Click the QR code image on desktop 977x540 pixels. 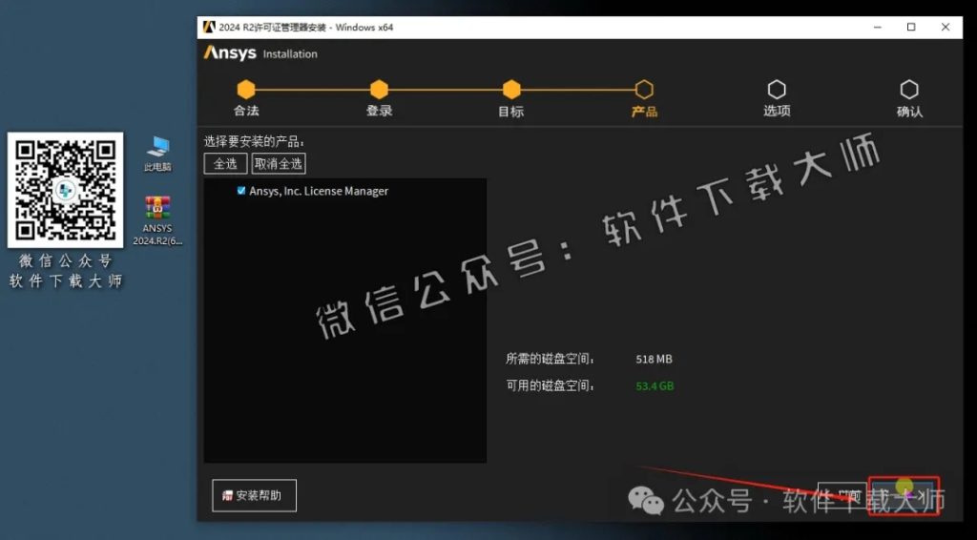click(66, 190)
